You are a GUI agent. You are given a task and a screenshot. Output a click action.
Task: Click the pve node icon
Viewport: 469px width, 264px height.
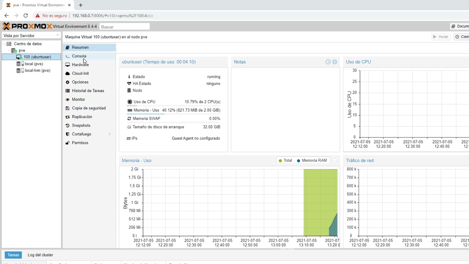coord(14,51)
